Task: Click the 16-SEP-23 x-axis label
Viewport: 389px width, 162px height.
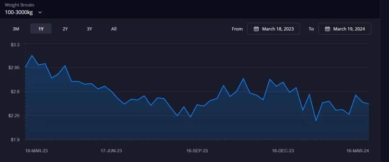Action: click(x=197, y=151)
